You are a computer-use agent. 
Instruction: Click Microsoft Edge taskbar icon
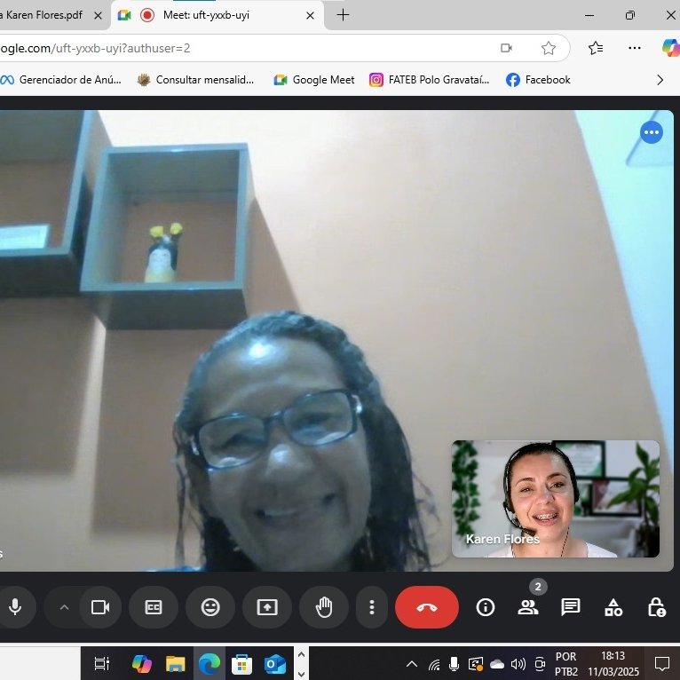(209, 663)
